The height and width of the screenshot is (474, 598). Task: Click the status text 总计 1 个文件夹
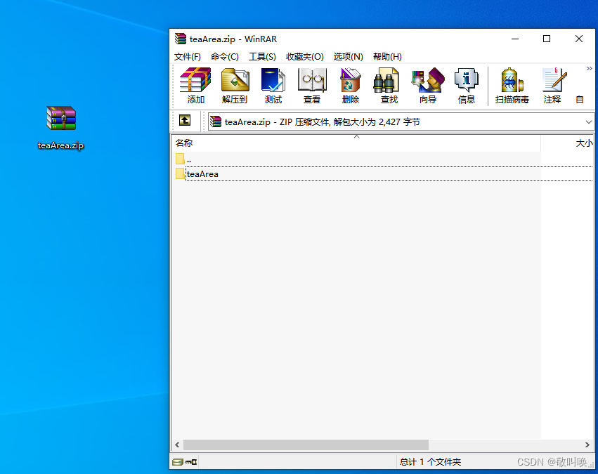tap(430, 462)
